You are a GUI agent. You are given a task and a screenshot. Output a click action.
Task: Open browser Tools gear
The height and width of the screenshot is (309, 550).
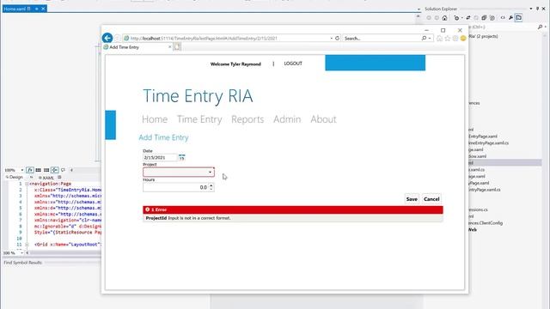coord(455,38)
